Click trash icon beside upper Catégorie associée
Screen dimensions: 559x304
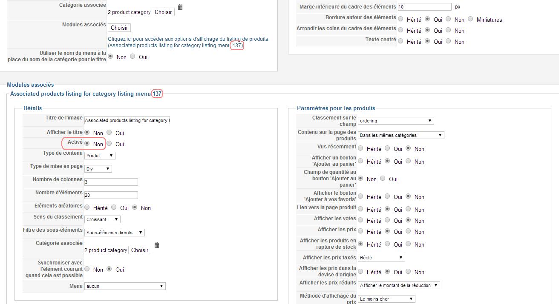click(x=180, y=7)
